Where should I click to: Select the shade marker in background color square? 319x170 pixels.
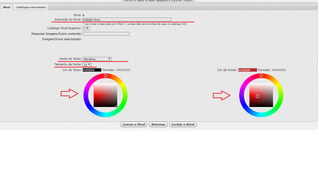point(258,96)
